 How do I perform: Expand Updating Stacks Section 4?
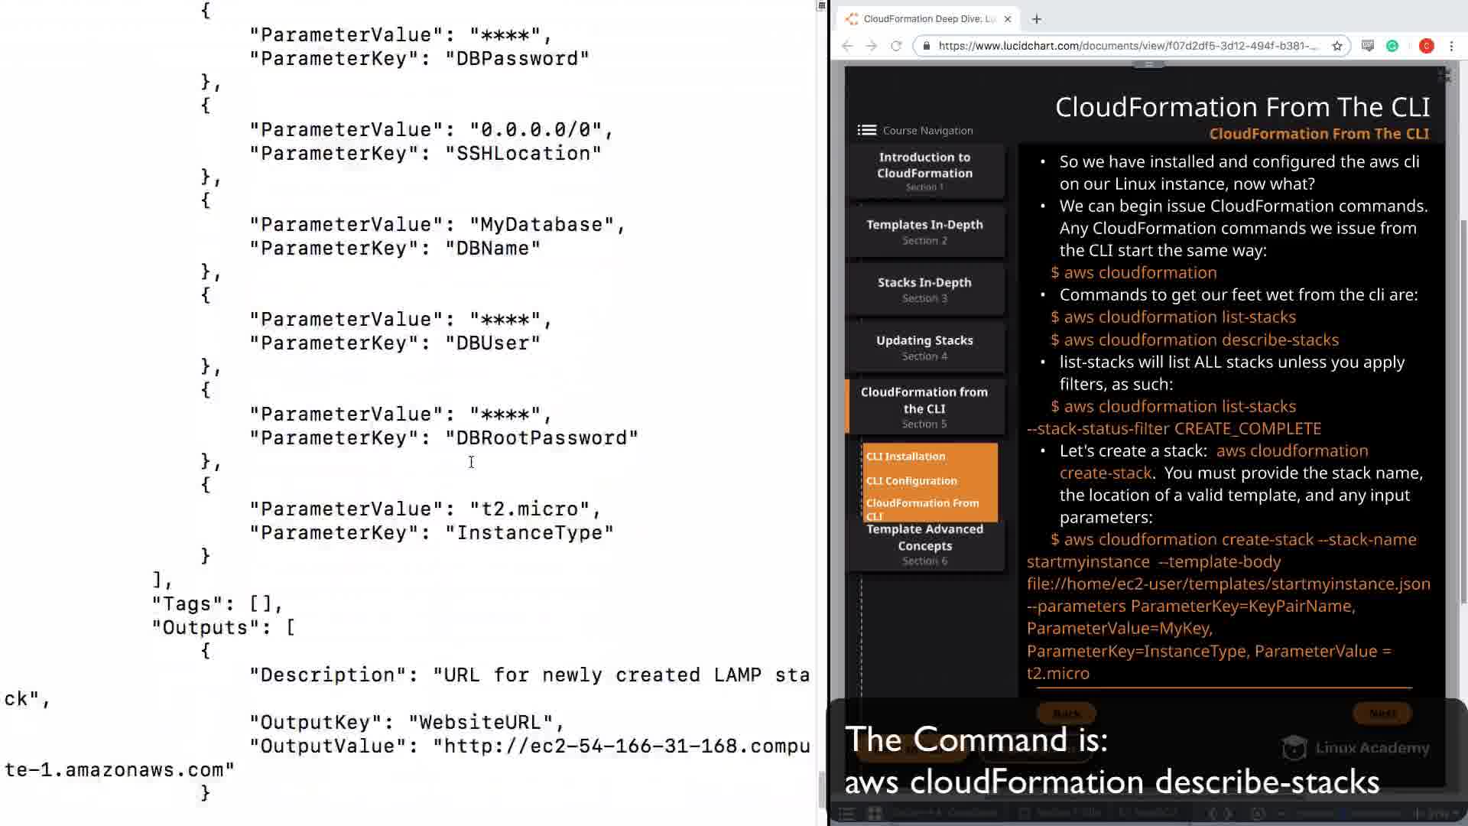click(924, 347)
